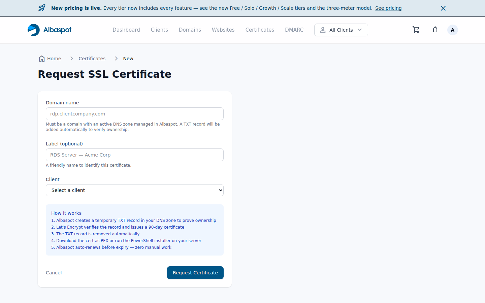Click the Request Certificate button
This screenshot has height=303, width=485.
[195, 273]
